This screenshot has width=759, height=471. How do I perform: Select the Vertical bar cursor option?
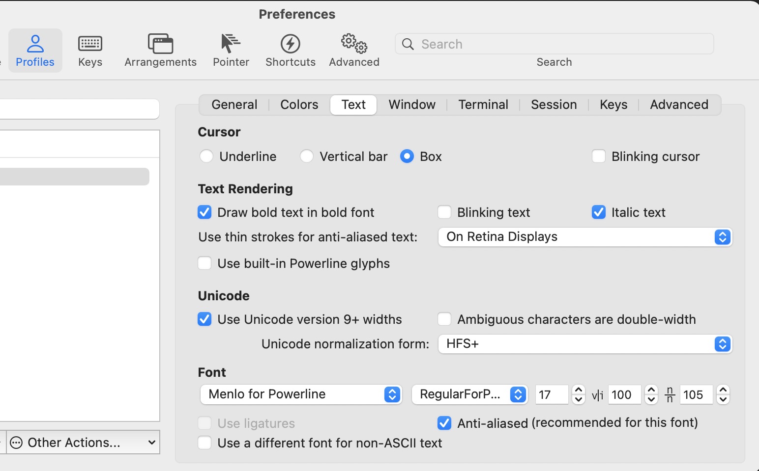click(x=307, y=157)
